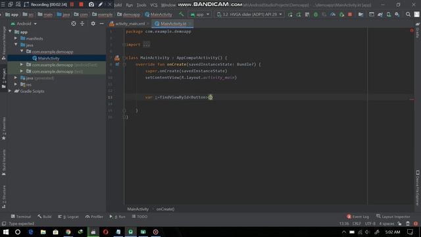Click the Apply Changes icon

tap(299, 14)
